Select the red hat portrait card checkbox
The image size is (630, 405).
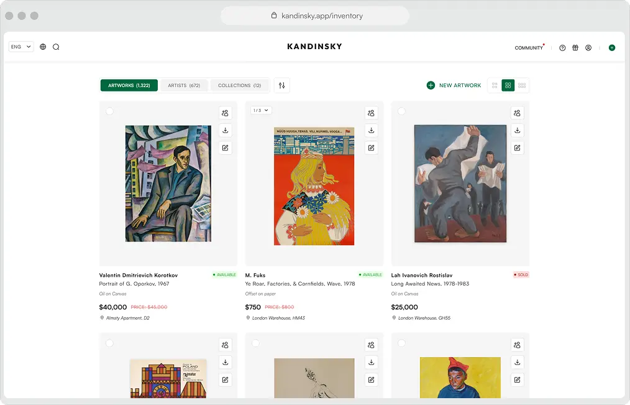pos(401,343)
